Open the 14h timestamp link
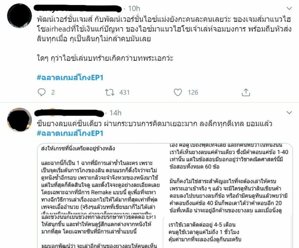 pos(115,113)
